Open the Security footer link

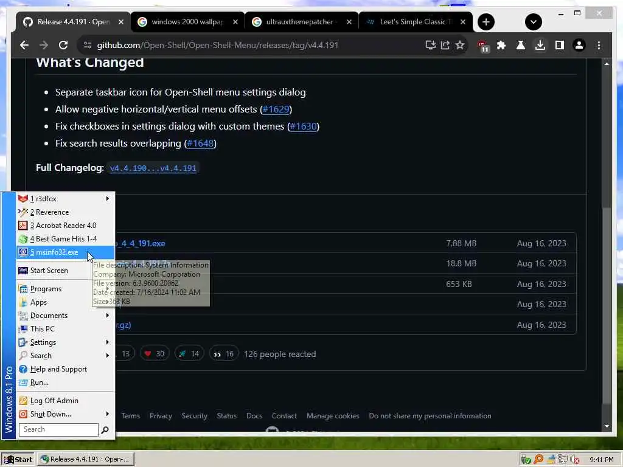tap(194, 416)
